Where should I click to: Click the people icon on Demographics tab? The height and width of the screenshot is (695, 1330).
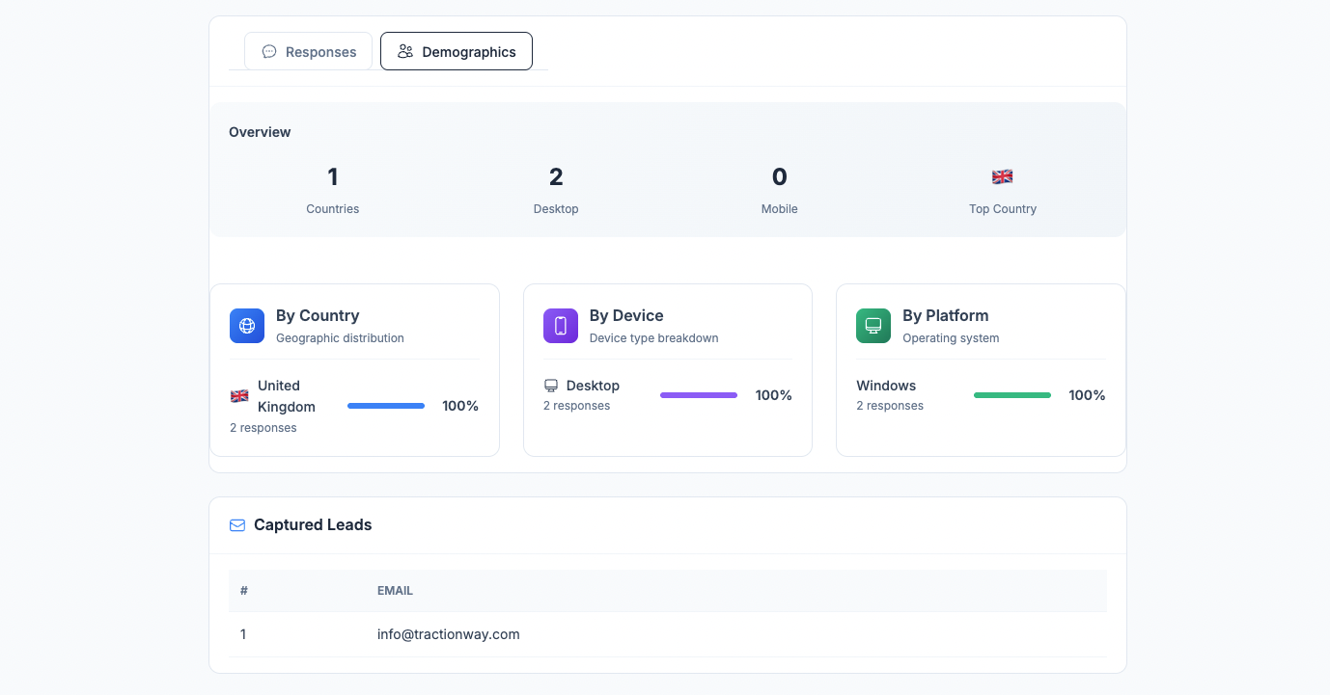[x=405, y=51]
